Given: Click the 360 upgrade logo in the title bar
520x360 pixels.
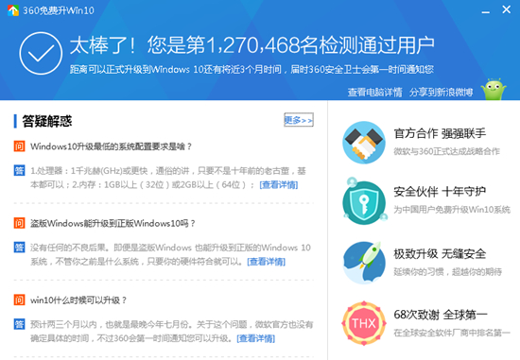Looking at the screenshot, I should pos(13,10).
